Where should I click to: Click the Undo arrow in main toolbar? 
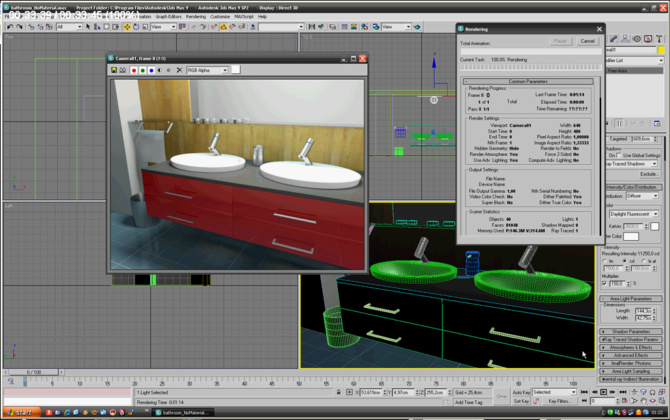click(x=10, y=27)
